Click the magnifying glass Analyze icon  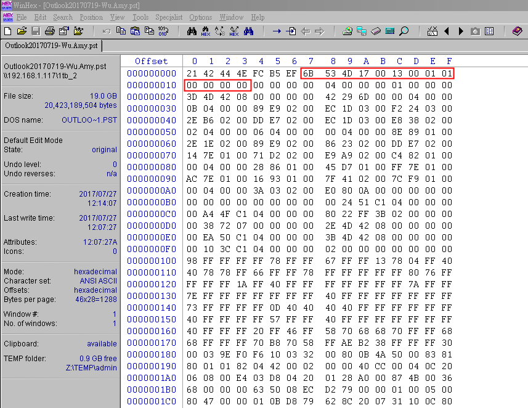(x=404, y=31)
